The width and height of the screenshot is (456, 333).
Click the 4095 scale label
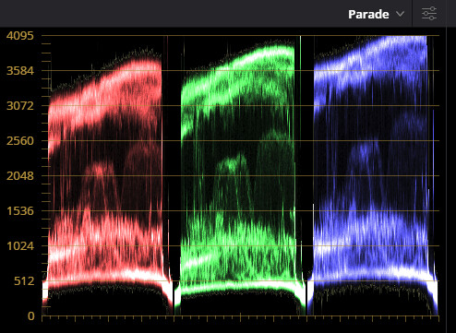coord(20,36)
